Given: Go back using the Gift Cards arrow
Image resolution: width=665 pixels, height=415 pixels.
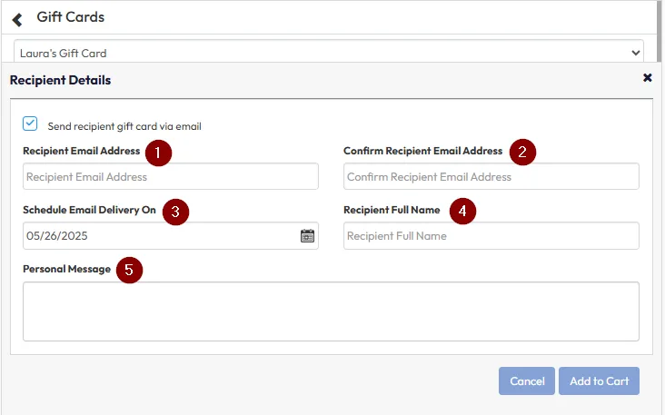Looking at the screenshot, I should click(x=17, y=18).
